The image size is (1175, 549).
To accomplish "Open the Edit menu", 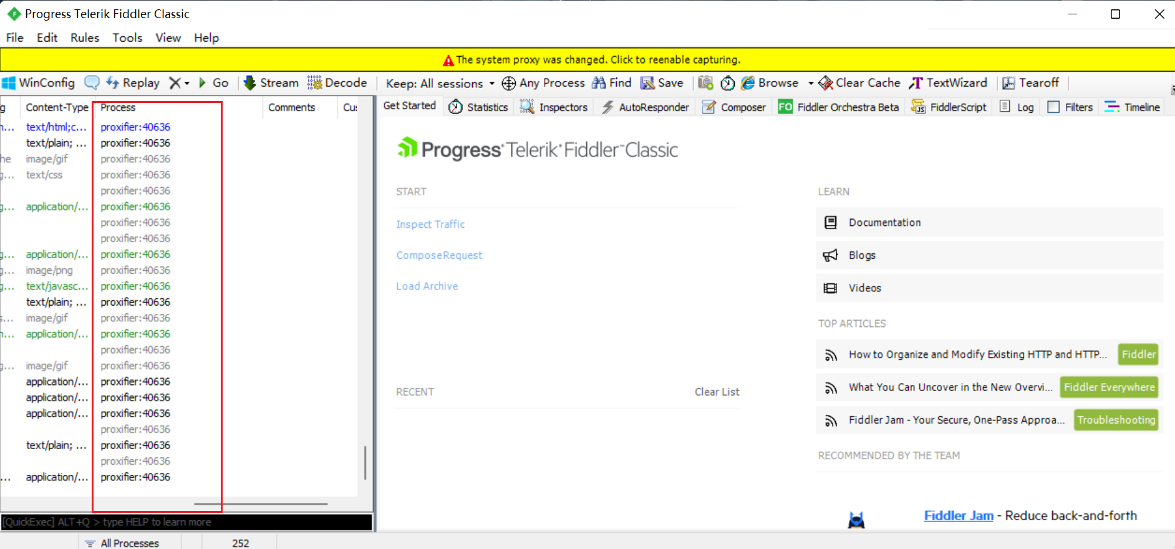I will [x=47, y=38].
